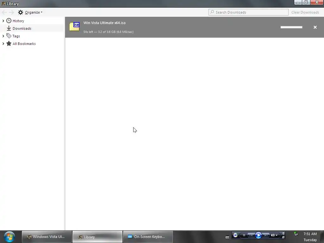324x243 pixels.
Task: Open the media player volume dropdown arrow
Action: [277, 235]
